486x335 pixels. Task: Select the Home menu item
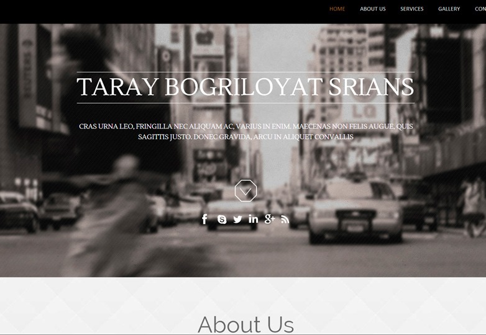(337, 9)
